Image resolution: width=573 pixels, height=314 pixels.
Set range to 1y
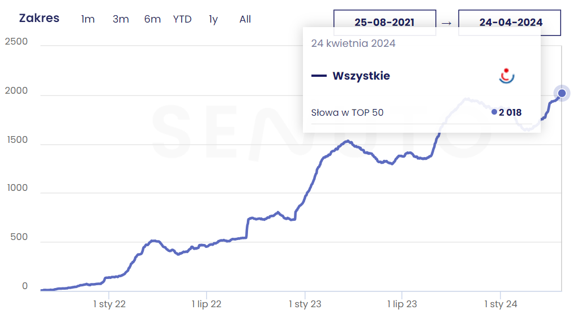(213, 19)
